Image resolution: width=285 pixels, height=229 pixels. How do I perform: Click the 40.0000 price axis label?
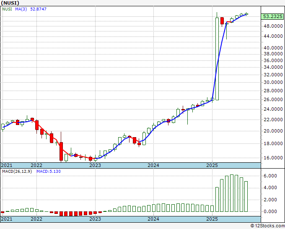pyautogui.click(x=273, y=48)
